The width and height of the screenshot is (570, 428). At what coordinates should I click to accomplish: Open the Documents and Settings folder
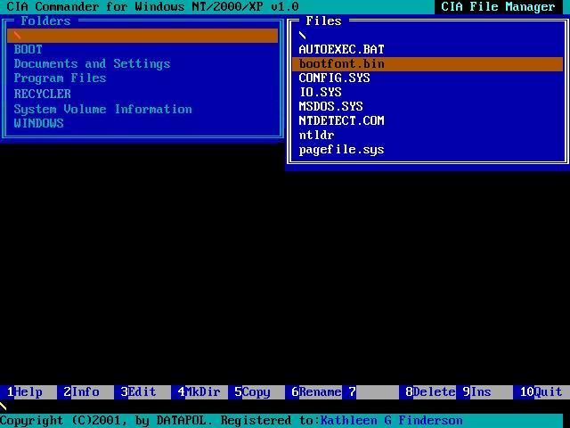click(92, 63)
